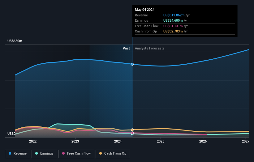
Task: Click the 2024 x-axis label
Action: click(x=118, y=142)
